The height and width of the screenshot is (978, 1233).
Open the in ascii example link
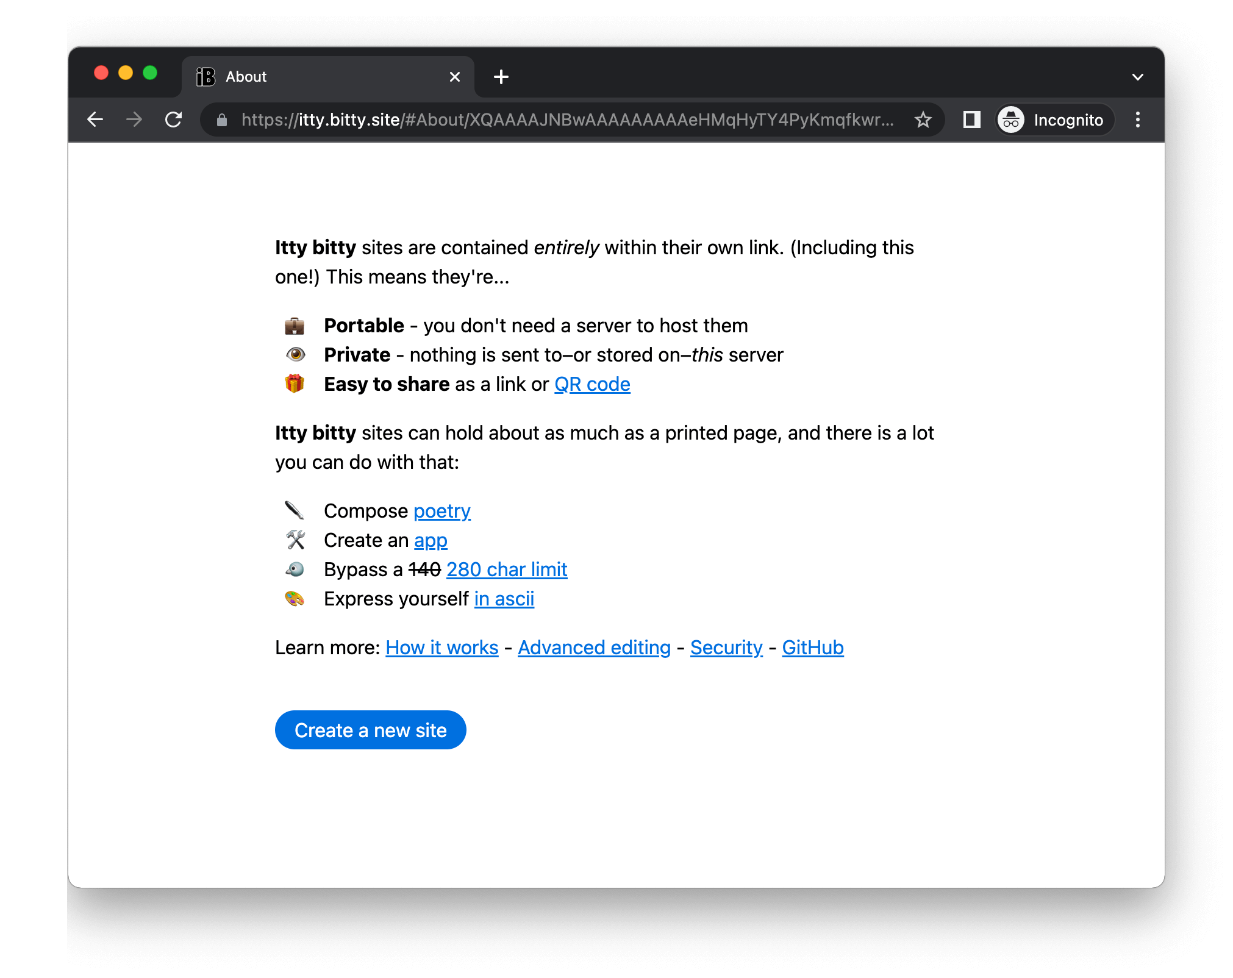(504, 599)
